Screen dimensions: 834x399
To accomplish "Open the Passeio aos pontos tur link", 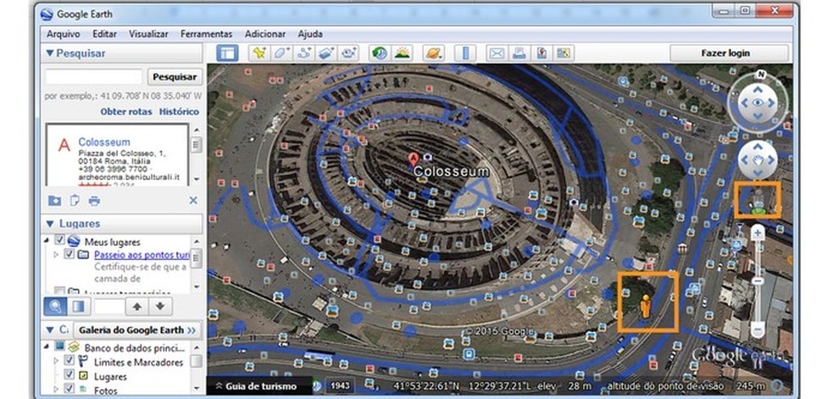I will [142, 254].
